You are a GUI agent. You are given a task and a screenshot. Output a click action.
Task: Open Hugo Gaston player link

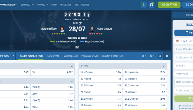104,29
